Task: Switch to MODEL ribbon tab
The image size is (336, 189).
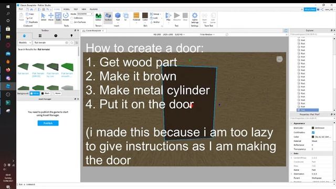Action: (x=67, y=9)
